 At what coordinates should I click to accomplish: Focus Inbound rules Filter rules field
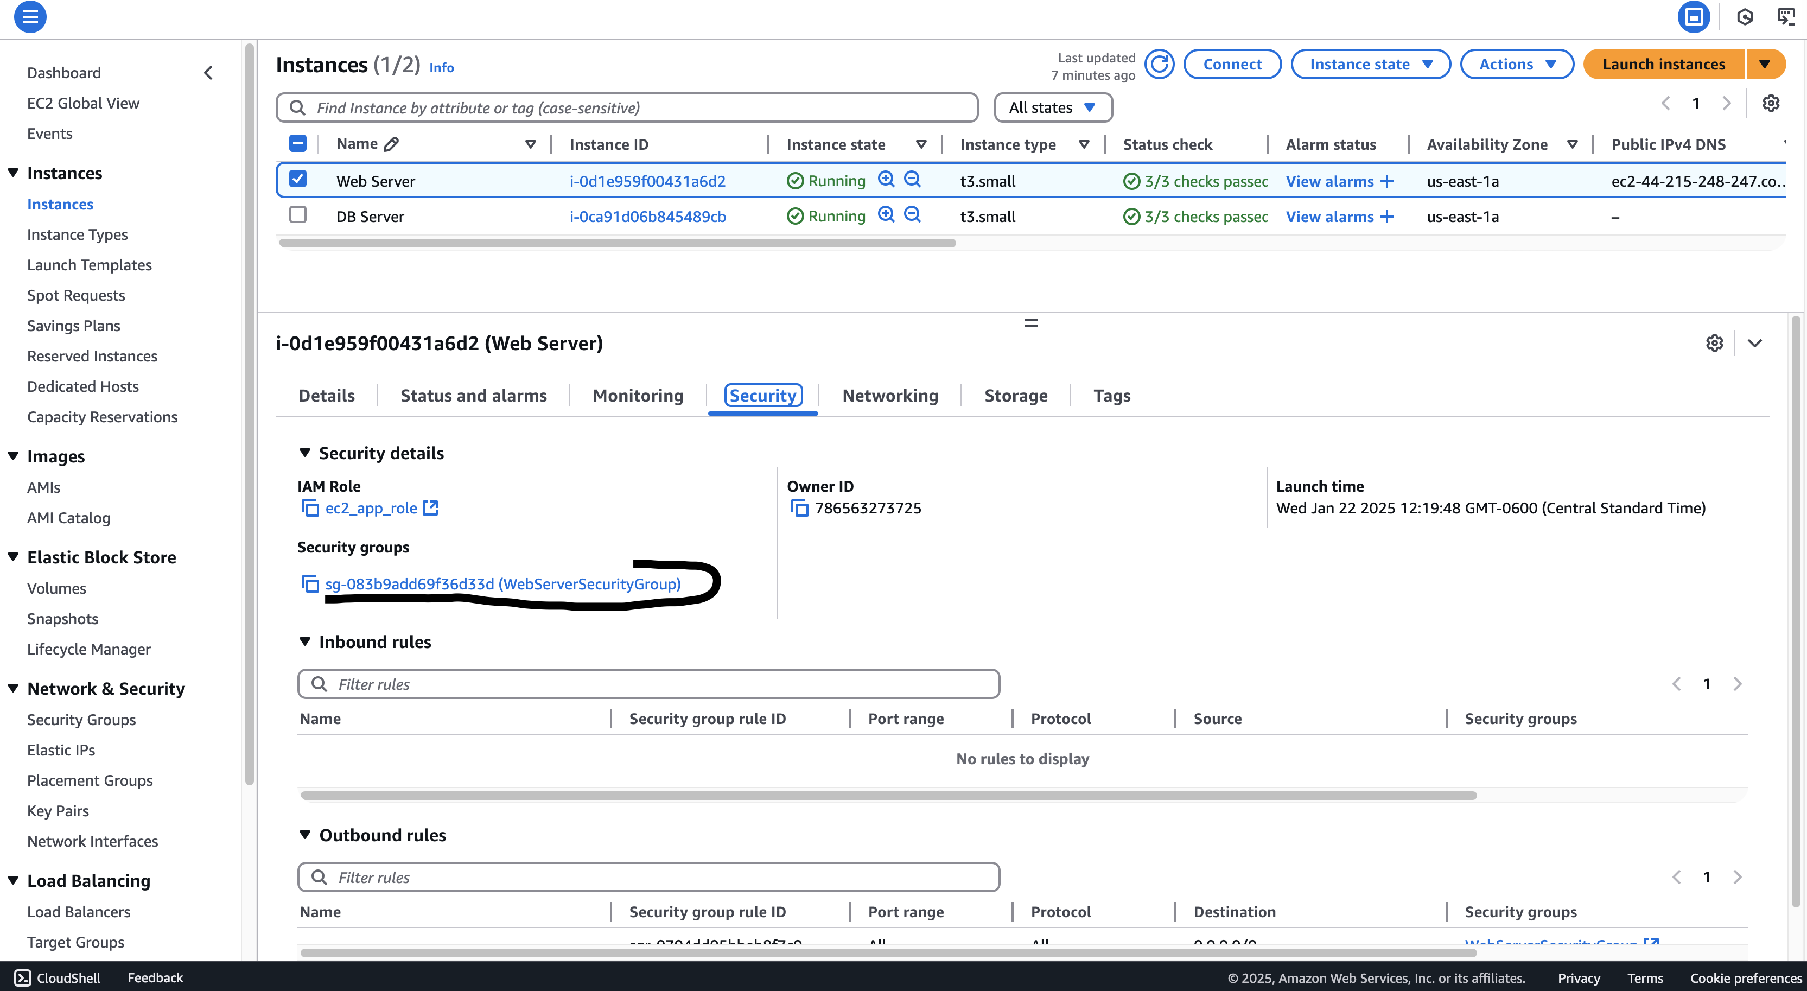(649, 684)
